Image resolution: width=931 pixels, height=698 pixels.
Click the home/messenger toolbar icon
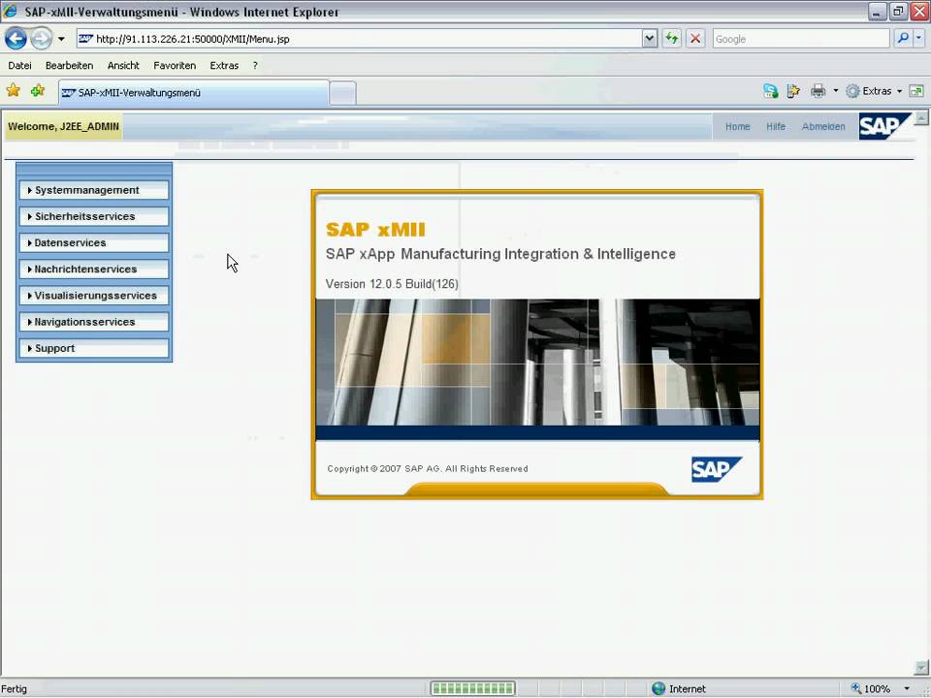(x=771, y=91)
